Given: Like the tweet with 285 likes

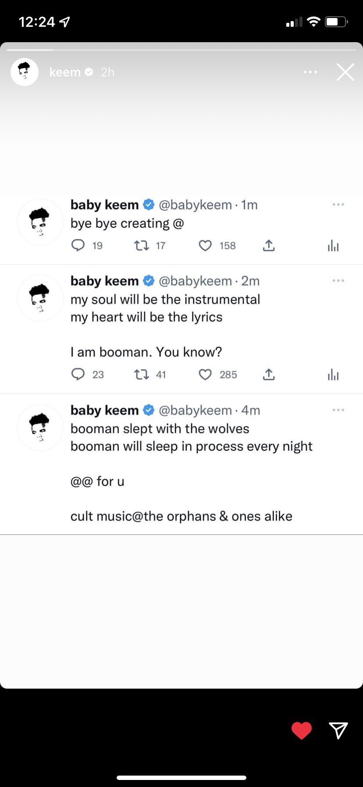Looking at the screenshot, I should click(x=205, y=374).
